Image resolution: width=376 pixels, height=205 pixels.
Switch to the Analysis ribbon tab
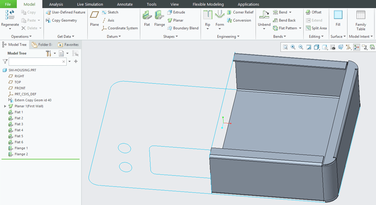56,4
